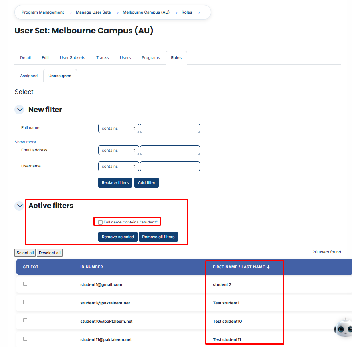This screenshot has width=352, height=347.
Task: Open the Tracks tab
Action: [x=102, y=58]
